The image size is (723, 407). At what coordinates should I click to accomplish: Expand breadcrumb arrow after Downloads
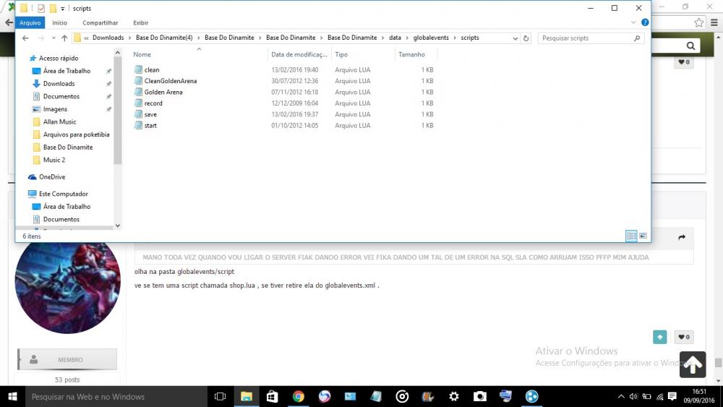click(x=129, y=38)
